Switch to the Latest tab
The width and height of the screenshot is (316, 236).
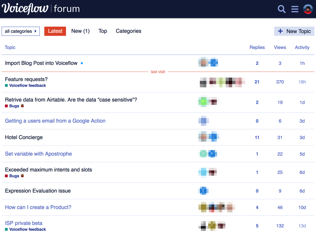(55, 31)
